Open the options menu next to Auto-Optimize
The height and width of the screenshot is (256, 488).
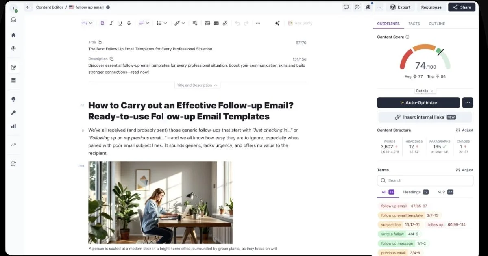tap(468, 103)
